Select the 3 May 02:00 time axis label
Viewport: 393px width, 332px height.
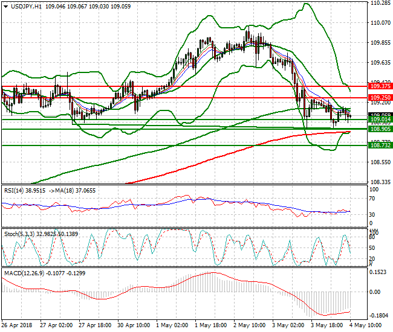288,325
